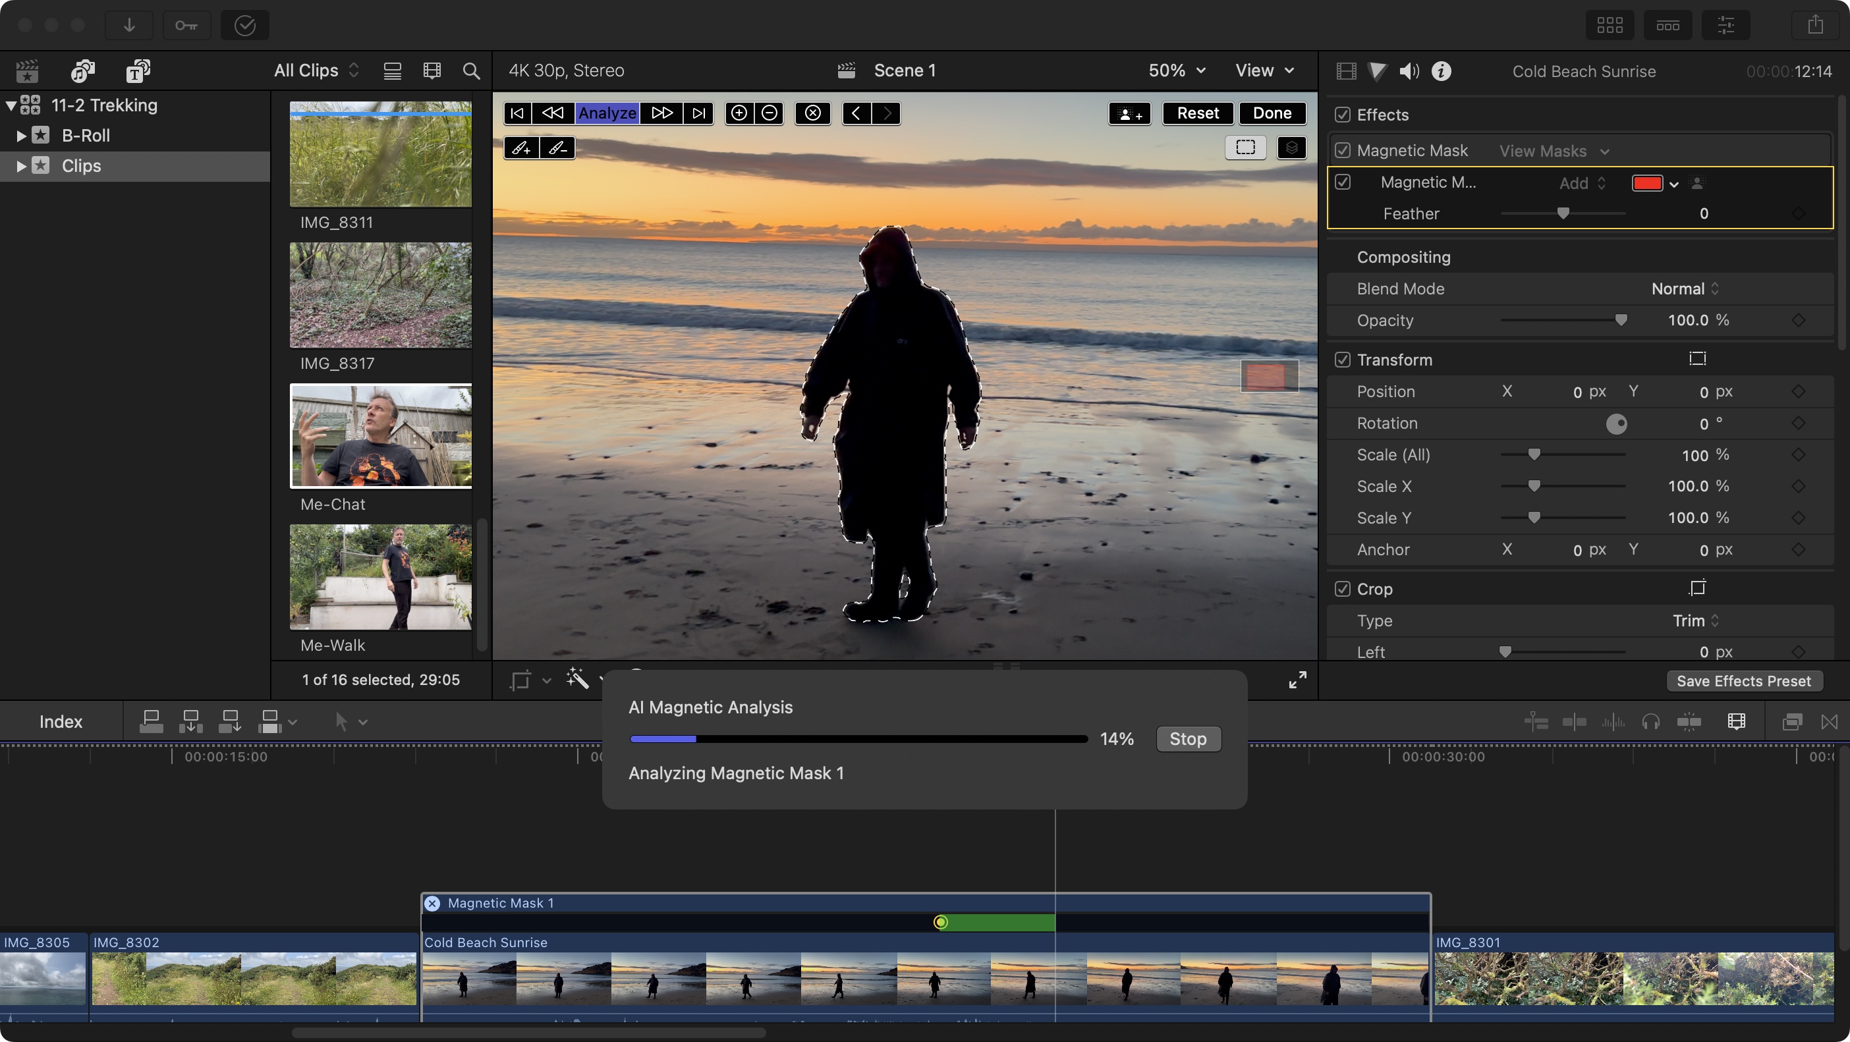Click Save Effects Preset
This screenshot has height=1042, width=1850.
1745,680
